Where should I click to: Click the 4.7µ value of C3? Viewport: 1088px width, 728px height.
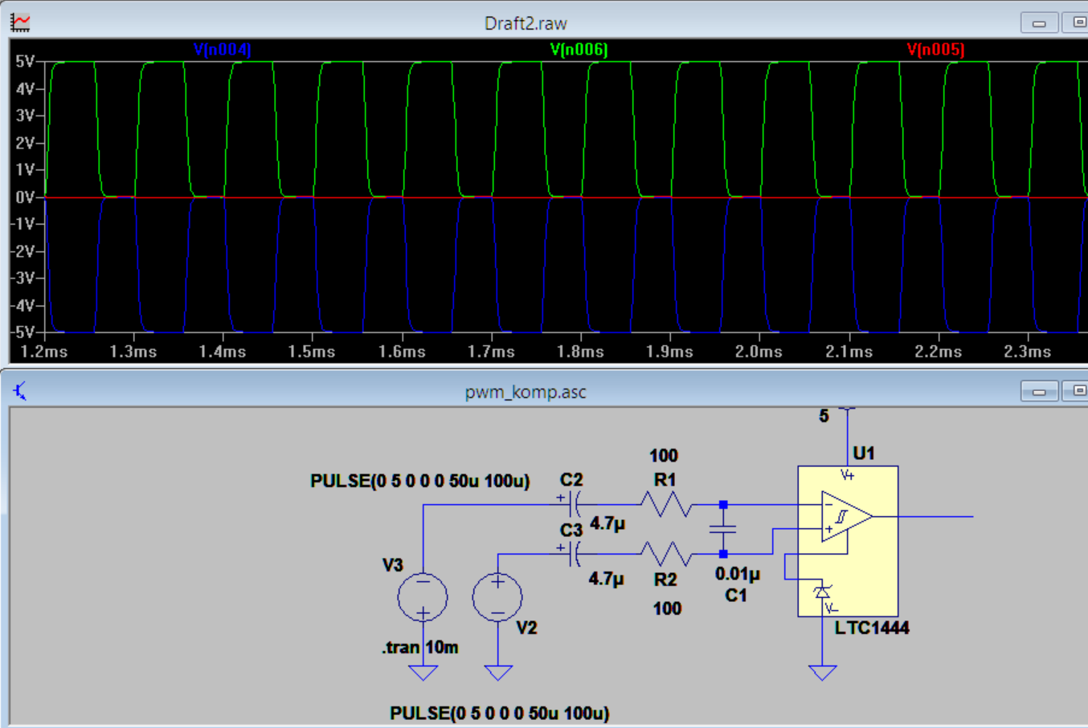point(607,579)
